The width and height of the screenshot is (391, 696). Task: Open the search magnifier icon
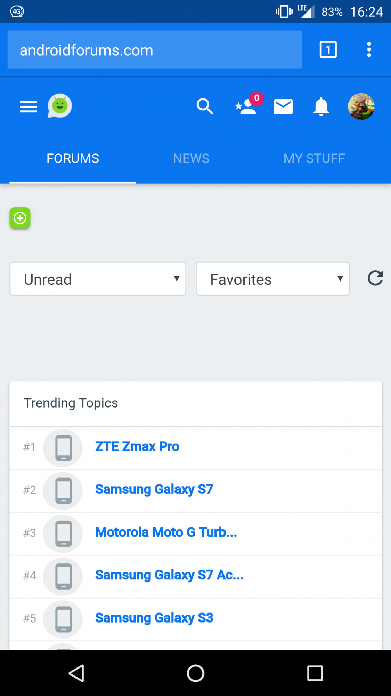205,106
